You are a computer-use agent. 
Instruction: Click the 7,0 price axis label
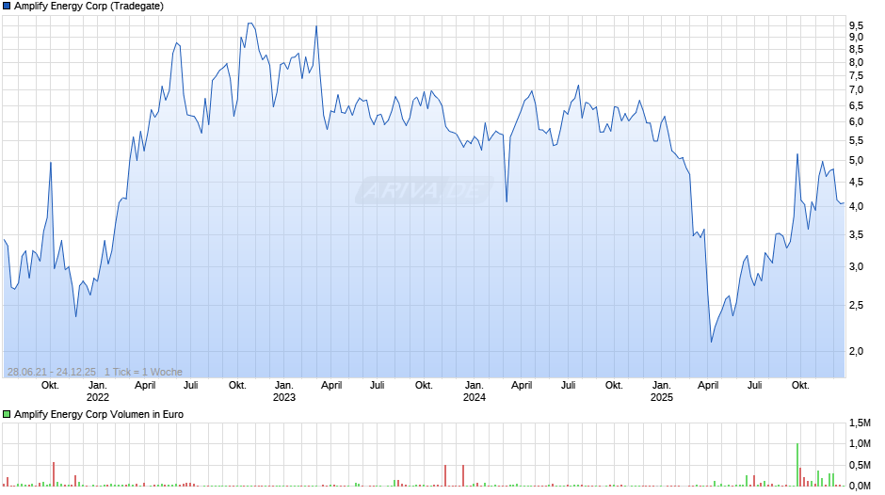point(856,90)
